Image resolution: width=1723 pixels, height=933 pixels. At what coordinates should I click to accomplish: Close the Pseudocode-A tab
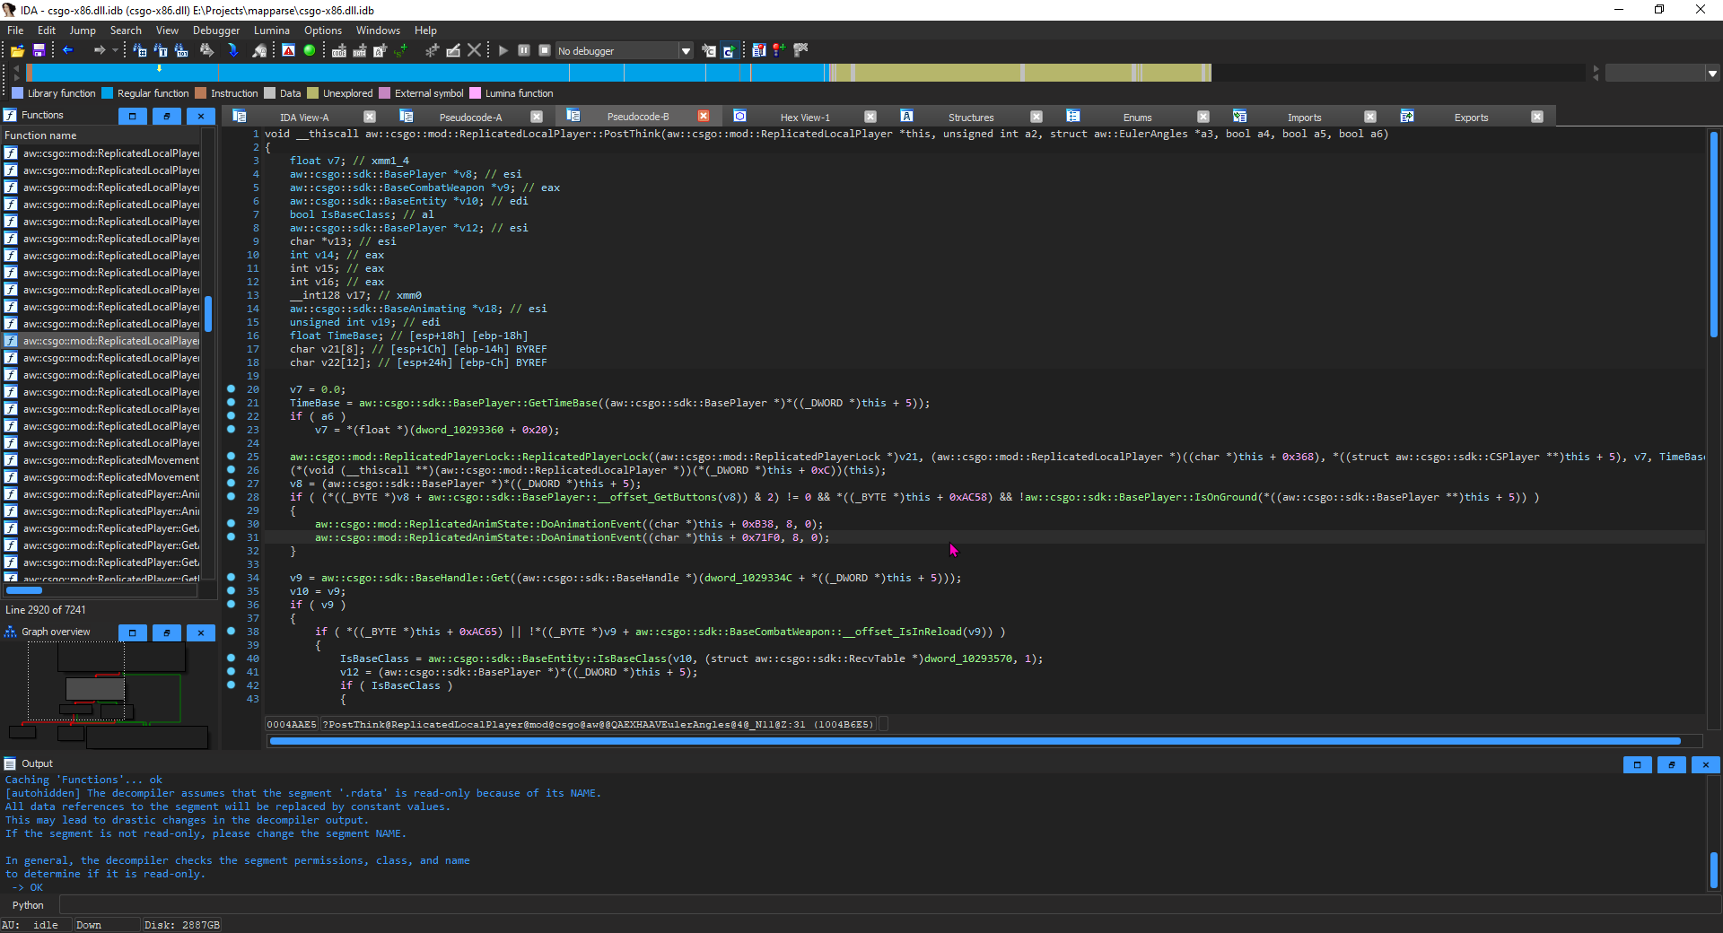(x=537, y=117)
